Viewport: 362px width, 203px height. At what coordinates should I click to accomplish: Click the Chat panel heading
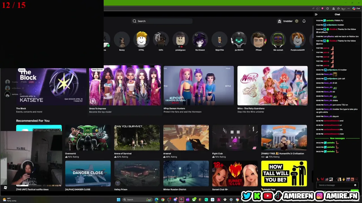tap(337, 14)
